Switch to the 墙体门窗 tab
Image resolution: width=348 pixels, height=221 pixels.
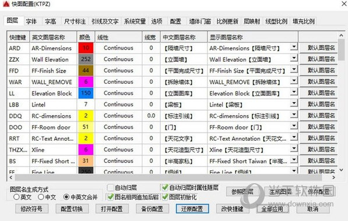[200, 22]
